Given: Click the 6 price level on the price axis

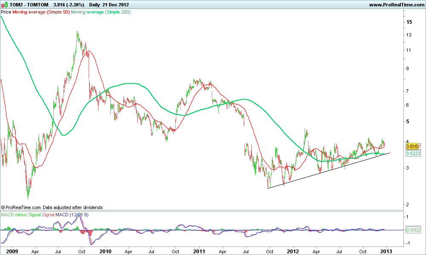Looking at the screenshot, I should coord(407,105).
